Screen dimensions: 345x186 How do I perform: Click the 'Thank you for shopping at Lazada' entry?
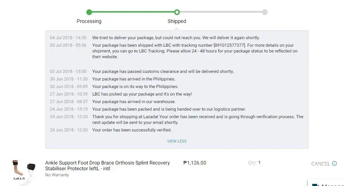(x=198, y=120)
